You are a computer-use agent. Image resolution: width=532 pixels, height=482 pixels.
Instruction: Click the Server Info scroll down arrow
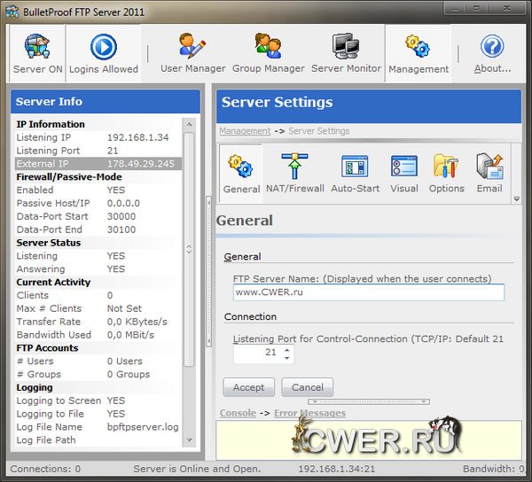[190, 440]
